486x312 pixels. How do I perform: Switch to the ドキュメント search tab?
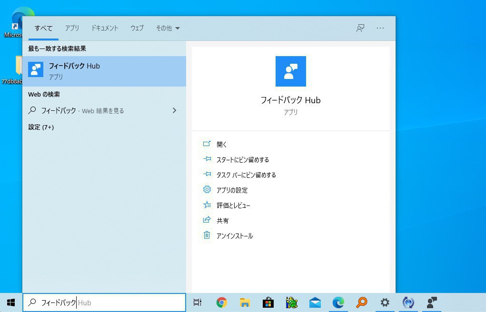coord(105,28)
